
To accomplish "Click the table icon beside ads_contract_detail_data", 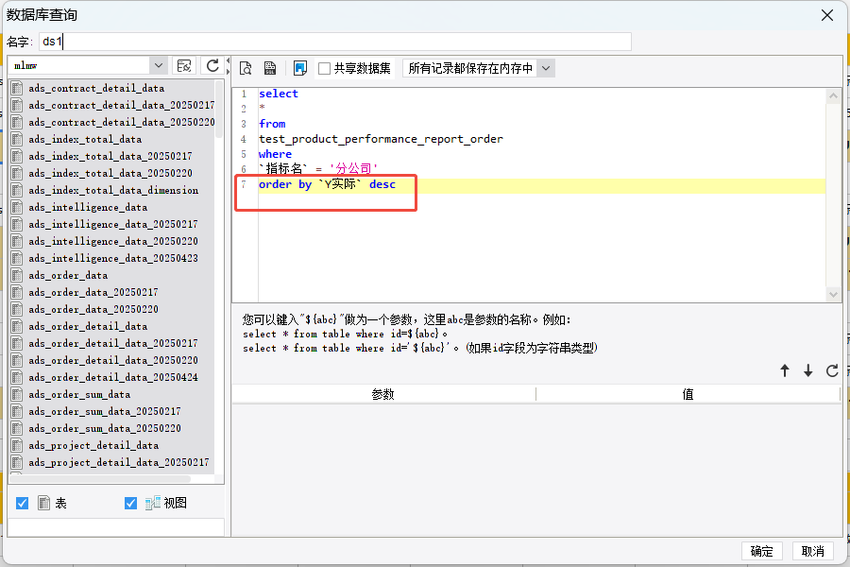I will coord(17,88).
